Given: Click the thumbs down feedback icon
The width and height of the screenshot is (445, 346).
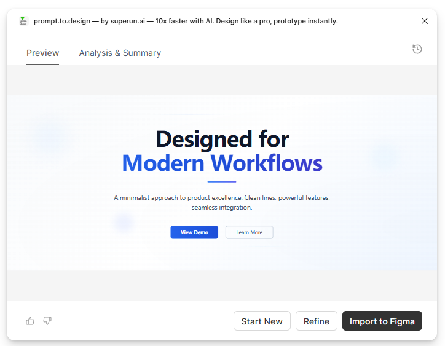Looking at the screenshot, I should point(47,321).
